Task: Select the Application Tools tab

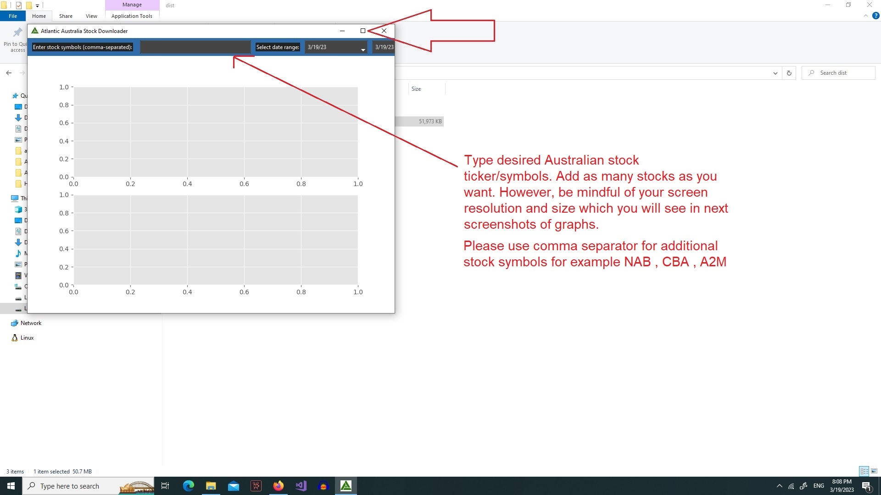Action: click(132, 16)
